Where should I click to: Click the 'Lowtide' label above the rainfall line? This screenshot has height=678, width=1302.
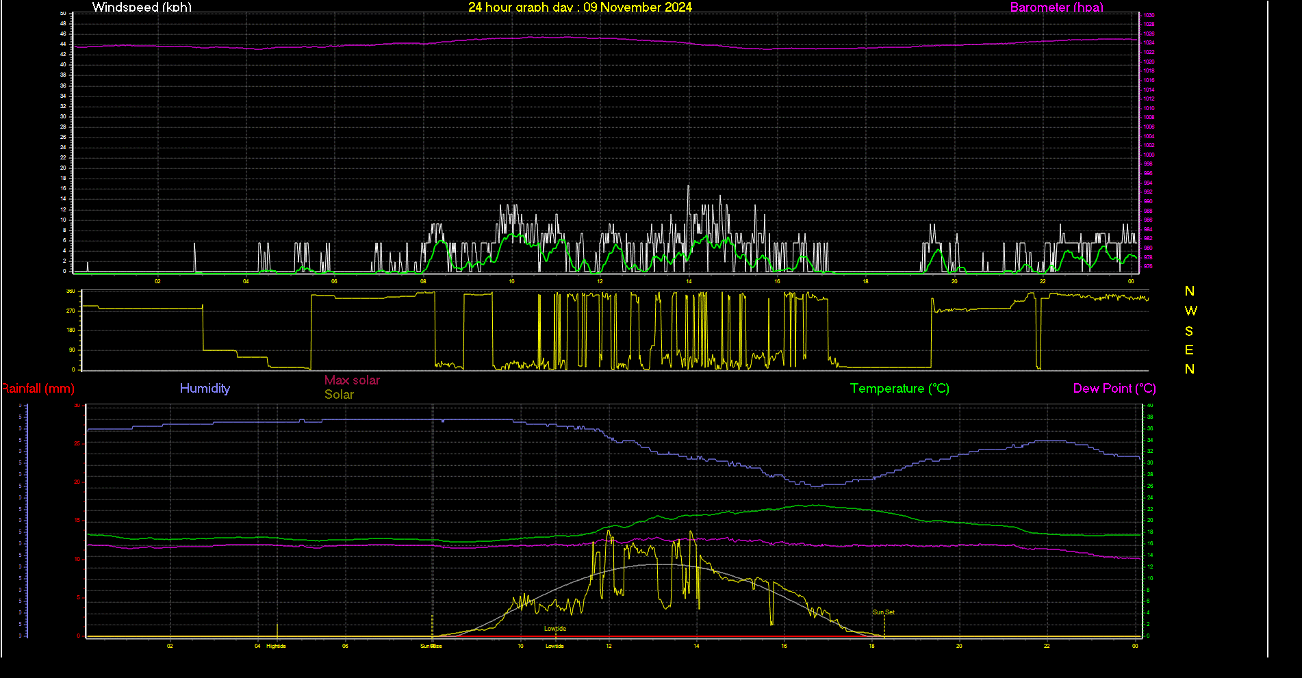[555, 629]
